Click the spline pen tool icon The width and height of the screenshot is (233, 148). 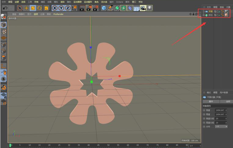click(x=111, y=8)
